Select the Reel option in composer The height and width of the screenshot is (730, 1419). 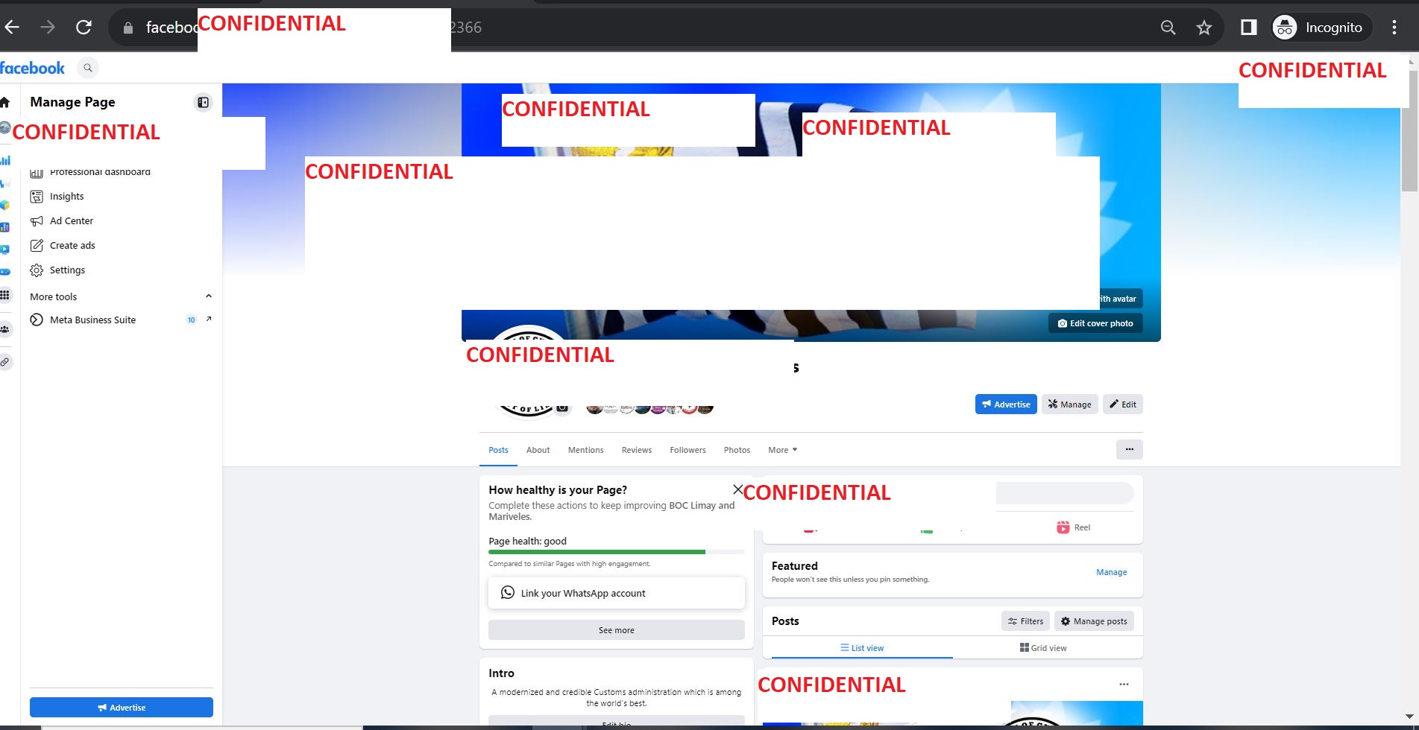[x=1074, y=527]
